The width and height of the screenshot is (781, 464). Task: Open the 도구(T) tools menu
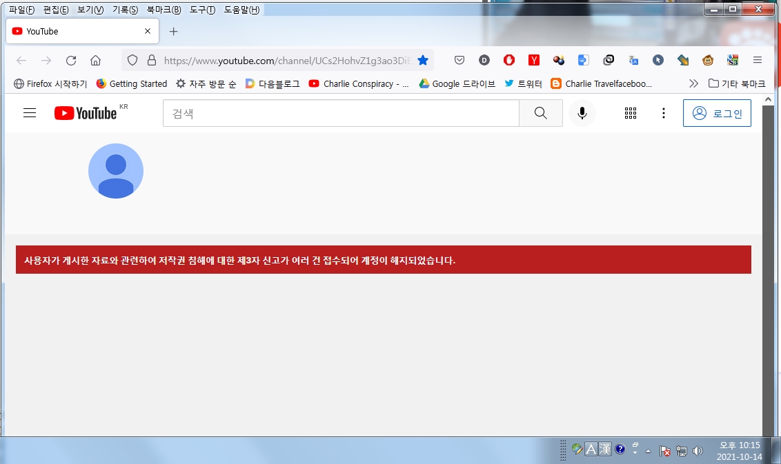click(202, 10)
